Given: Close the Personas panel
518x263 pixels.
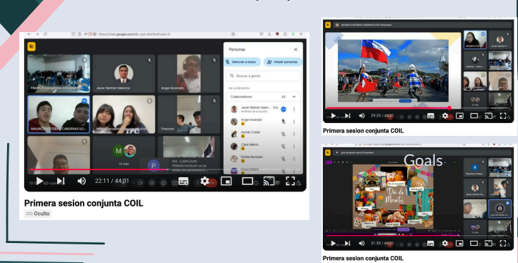Looking at the screenshot, I should click(297, 50).
